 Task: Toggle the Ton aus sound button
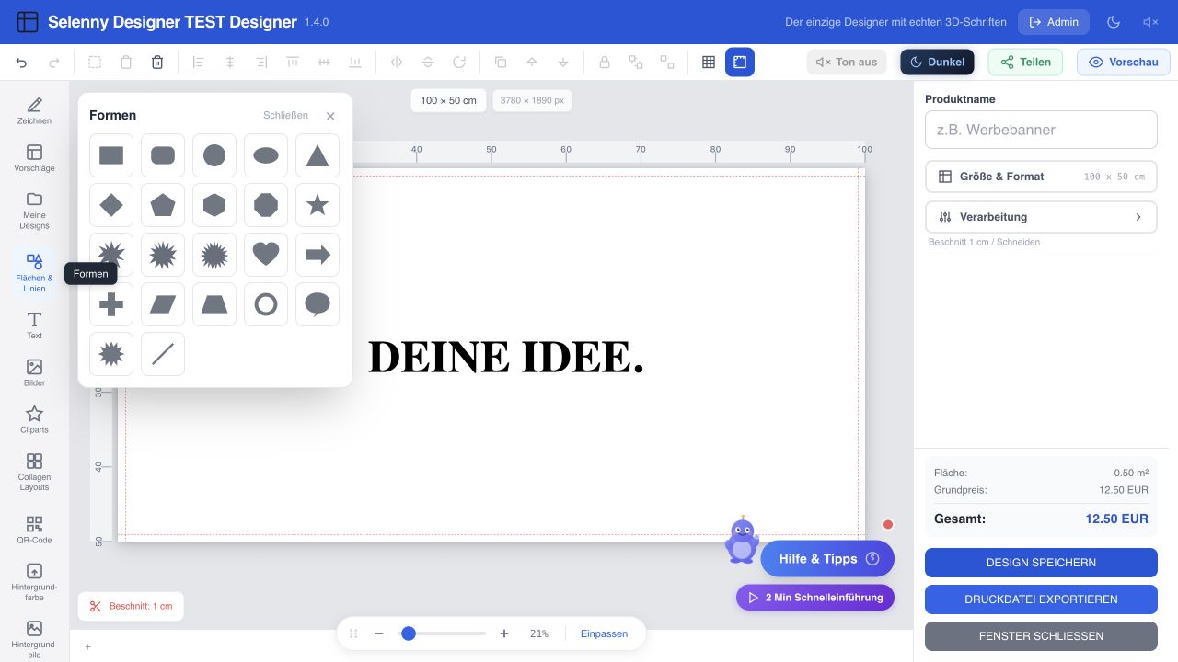point(847,63)
